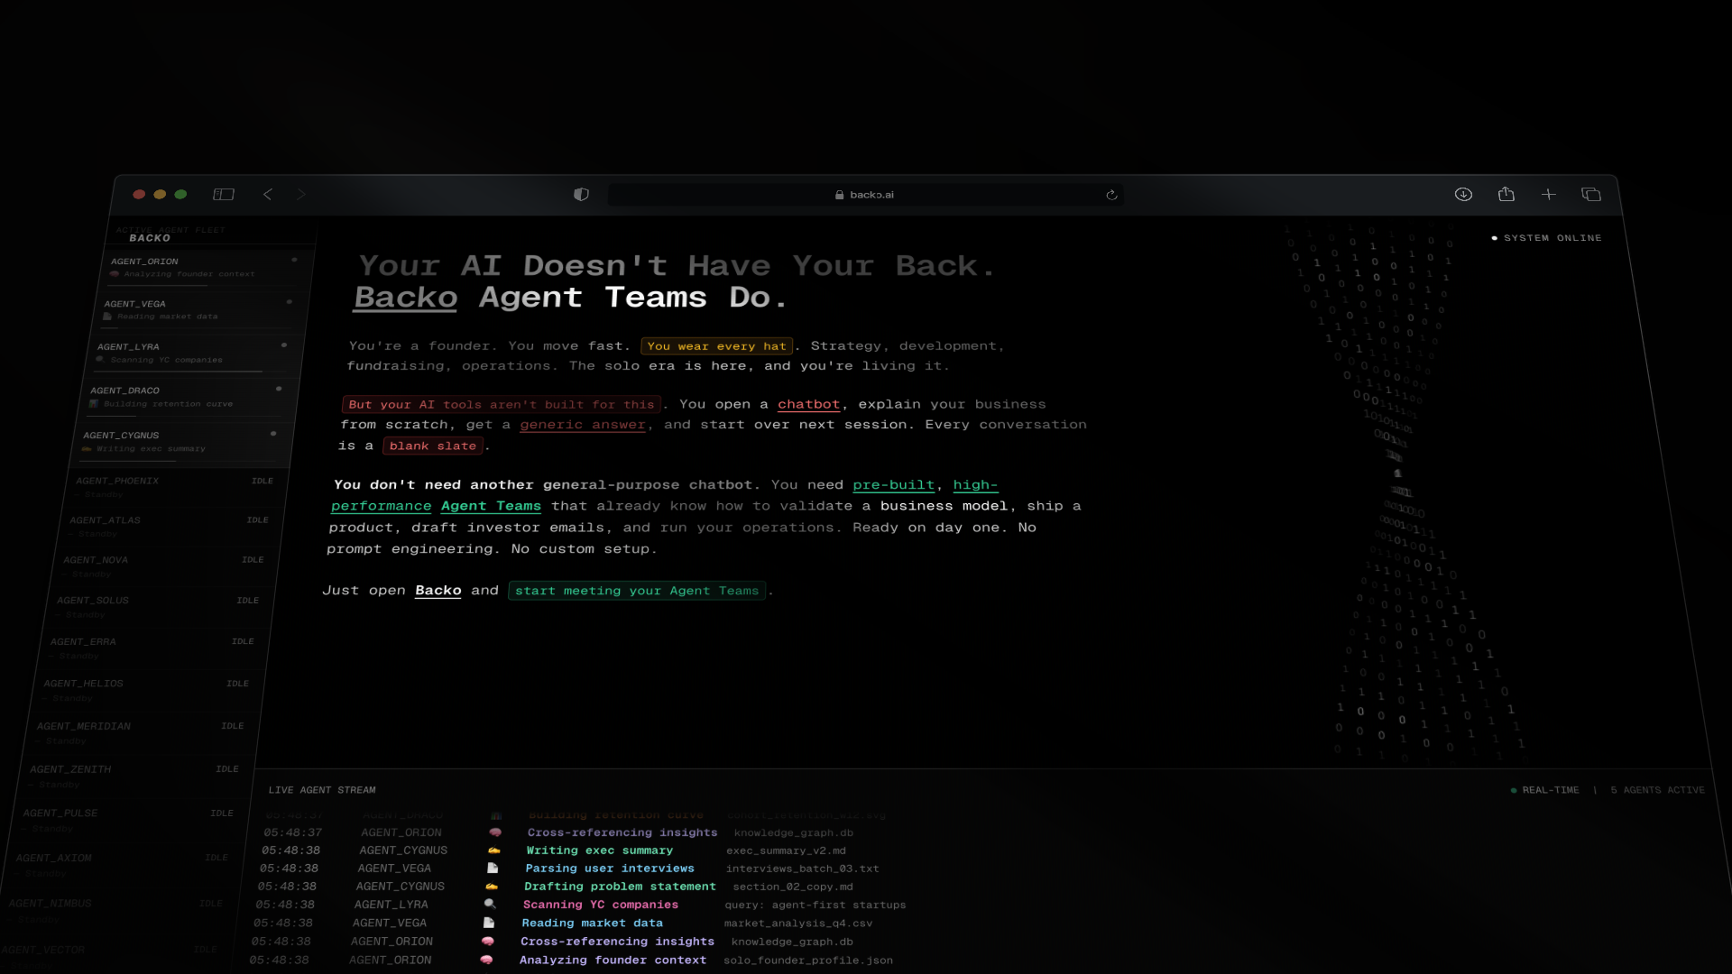Viewport: 1732px width, 974px height.
Task: Toggle the browser sidebar icon
Action: [x=224, y=195]
